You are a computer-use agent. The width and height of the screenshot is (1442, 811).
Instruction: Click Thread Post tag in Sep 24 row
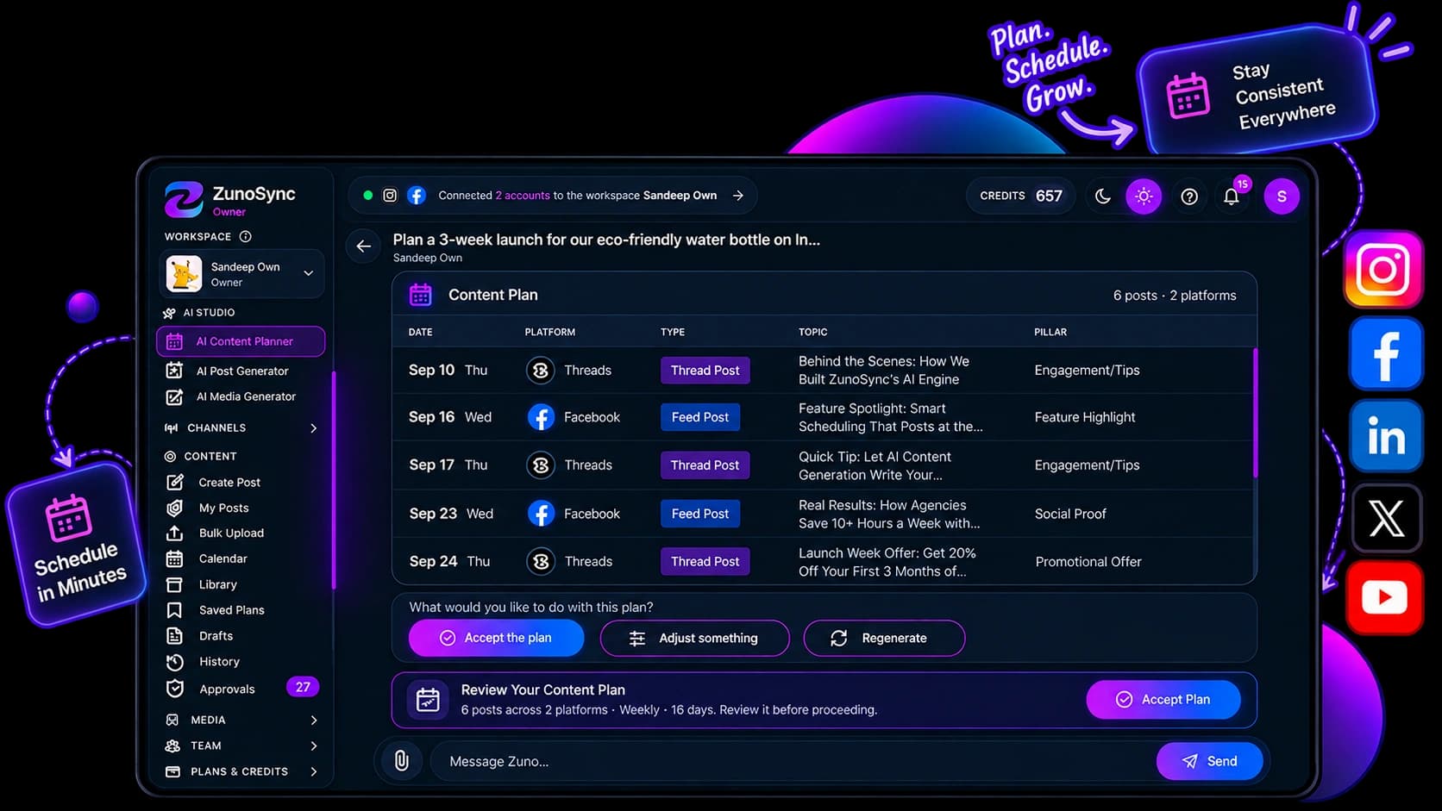coord(705,562)
